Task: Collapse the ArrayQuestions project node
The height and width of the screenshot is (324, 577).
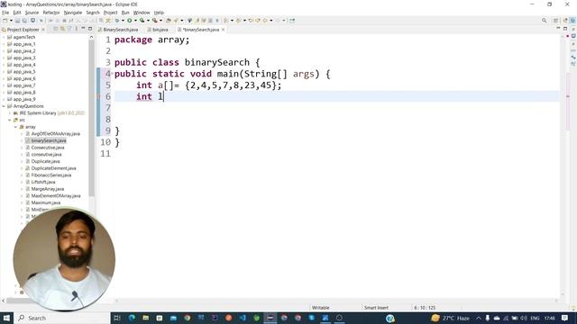Action: click(4, 106)
